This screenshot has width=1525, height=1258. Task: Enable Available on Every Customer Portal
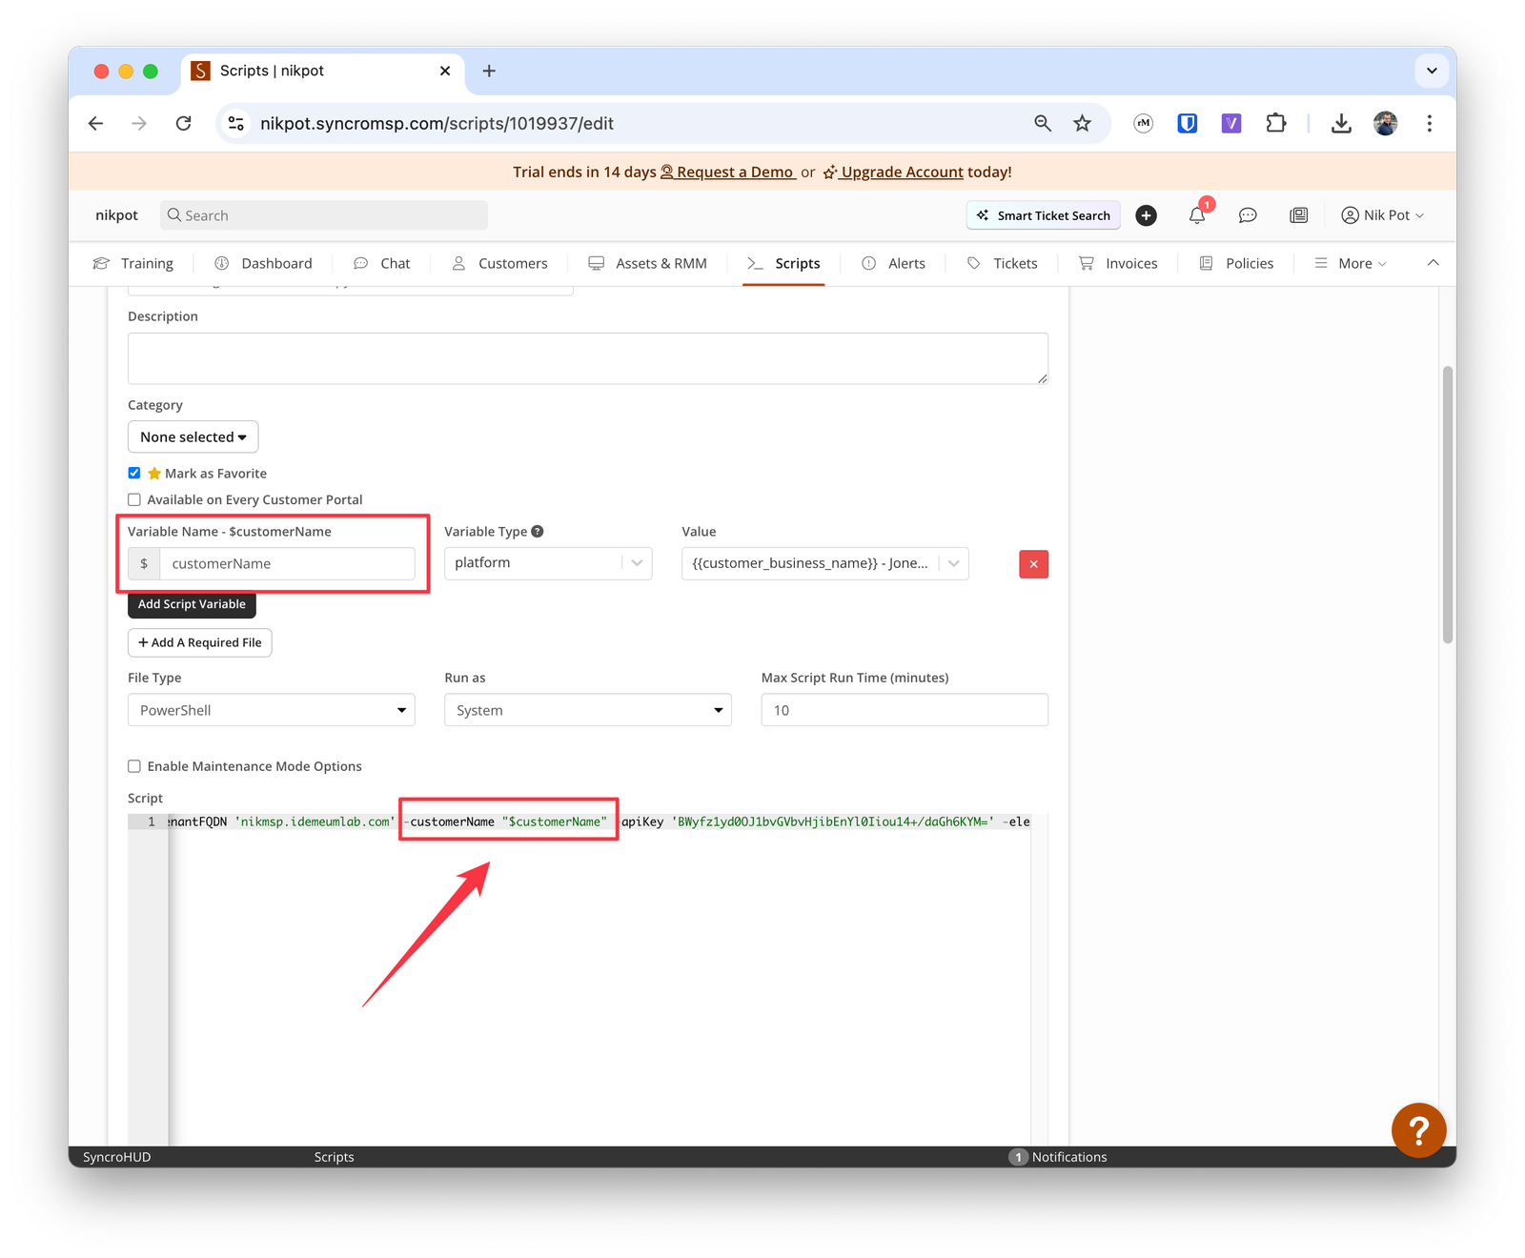[134, 499]
